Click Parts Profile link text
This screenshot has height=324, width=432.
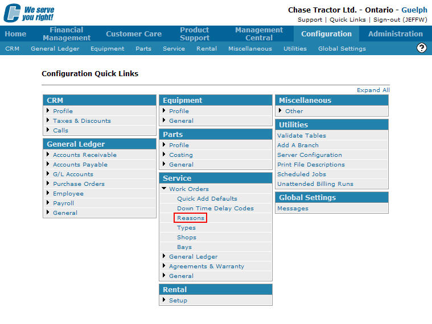point(179,145)
